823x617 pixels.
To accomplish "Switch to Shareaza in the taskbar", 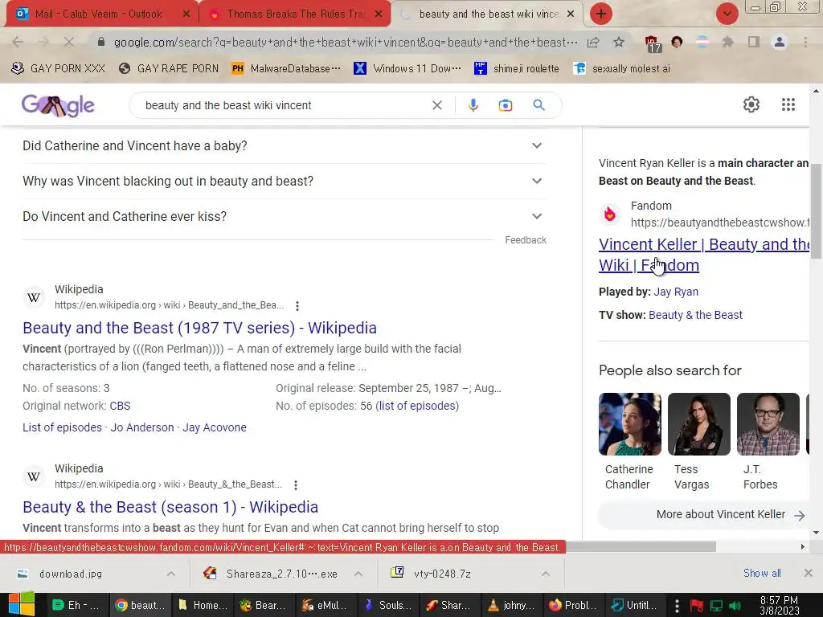I will click(x=448, y=605).
